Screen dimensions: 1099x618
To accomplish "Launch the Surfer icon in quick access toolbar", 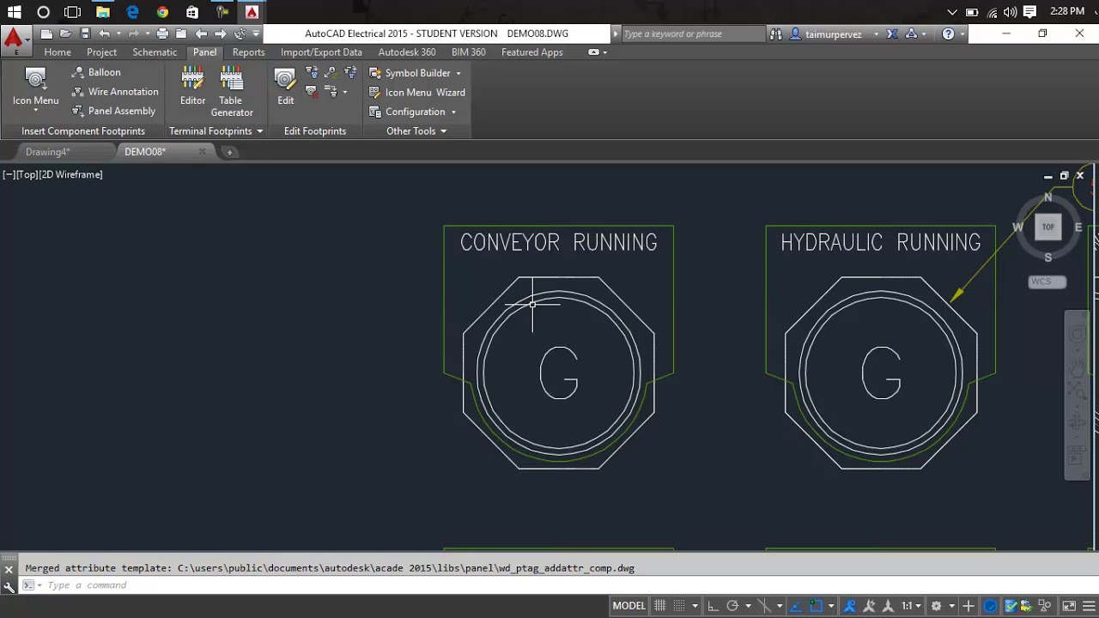I will (x=240, y=33).
